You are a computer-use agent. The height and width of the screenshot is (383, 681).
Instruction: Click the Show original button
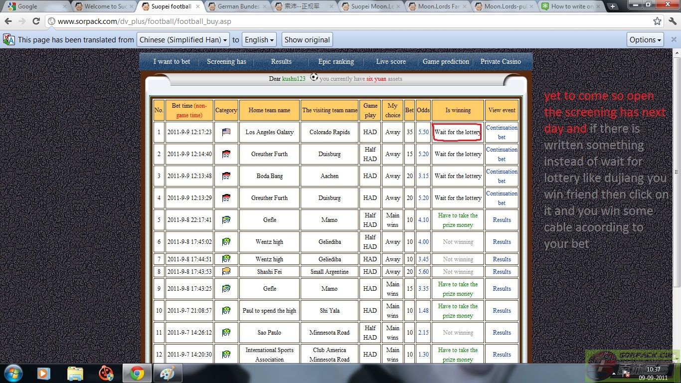click(x=307, y=40)
